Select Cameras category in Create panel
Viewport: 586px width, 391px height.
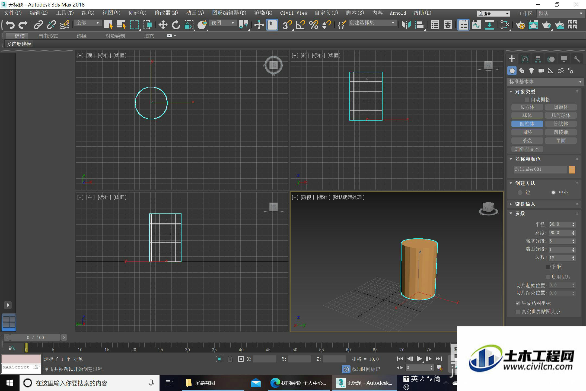pos(541,71)
